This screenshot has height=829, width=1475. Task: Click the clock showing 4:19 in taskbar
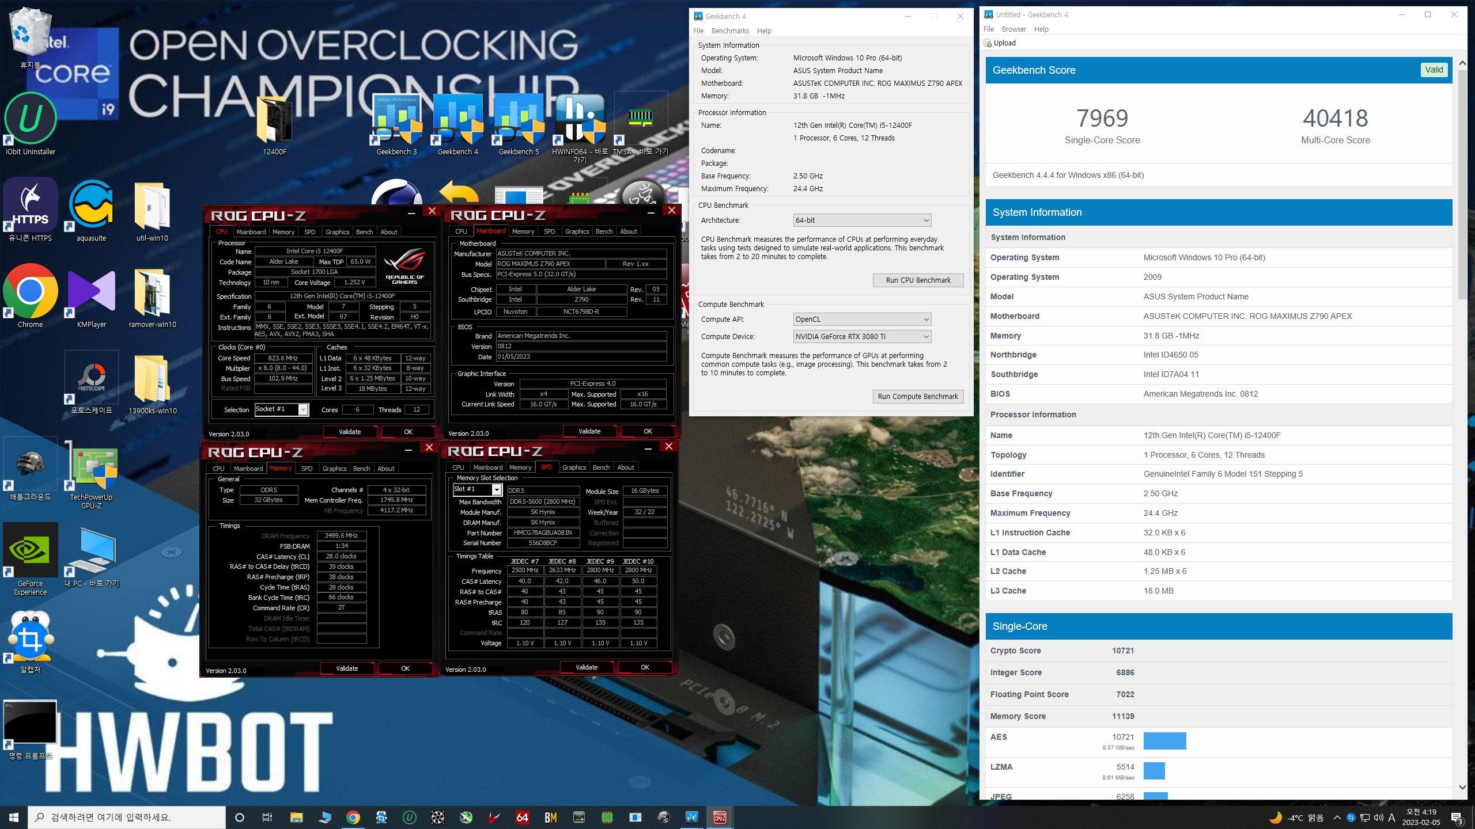(1421, 817)
